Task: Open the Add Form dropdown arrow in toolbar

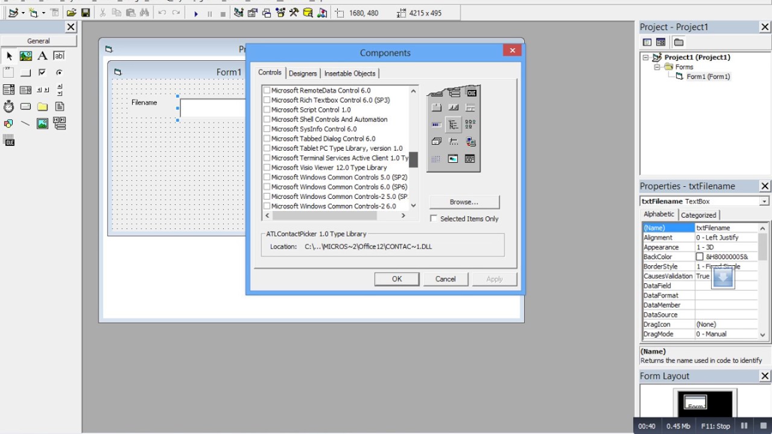Action: click(43, 13)
